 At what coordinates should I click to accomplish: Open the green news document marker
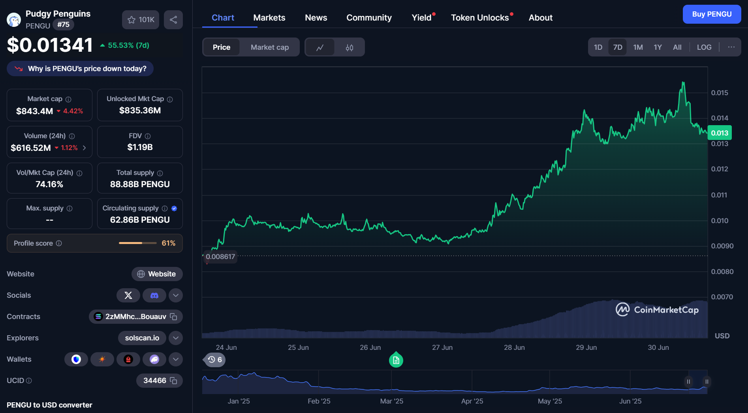pos(396,360)
